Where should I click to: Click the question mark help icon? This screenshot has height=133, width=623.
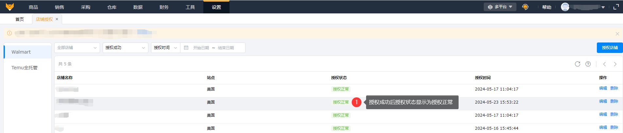click(x=588, y=64)
